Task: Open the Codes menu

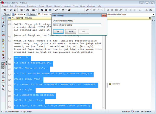Action: (41, 6)
